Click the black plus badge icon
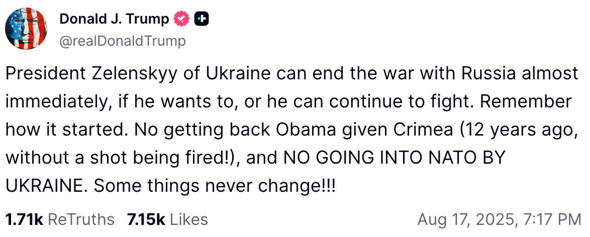 click(202, 20)
